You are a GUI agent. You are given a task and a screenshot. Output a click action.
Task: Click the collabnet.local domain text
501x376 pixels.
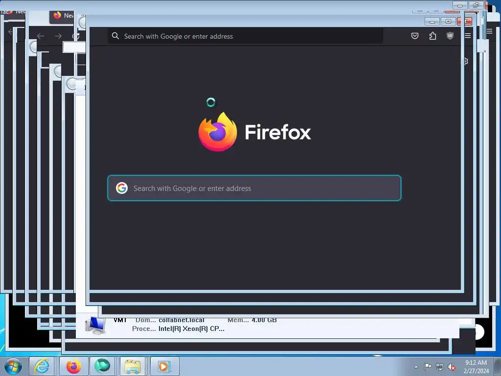click(182, 320)
